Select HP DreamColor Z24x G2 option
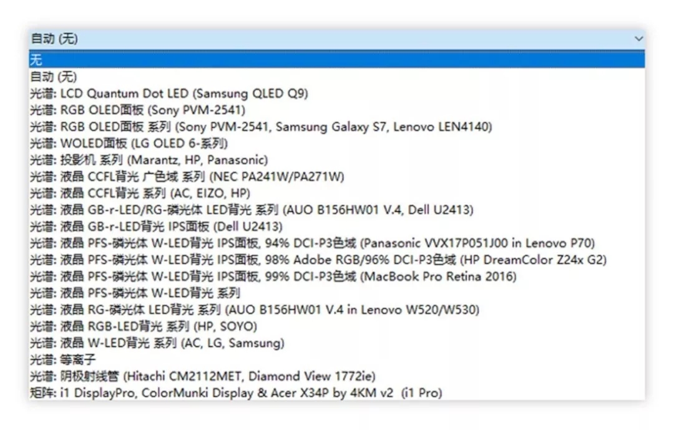 click(318, 260)
